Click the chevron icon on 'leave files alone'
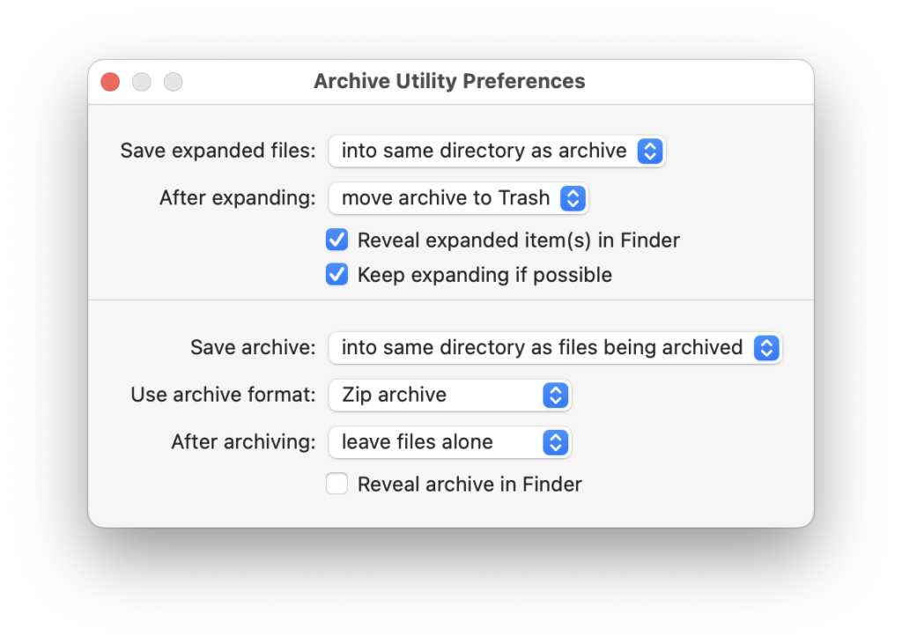Screen dimensions: 902x644 (x=555, y=442)
